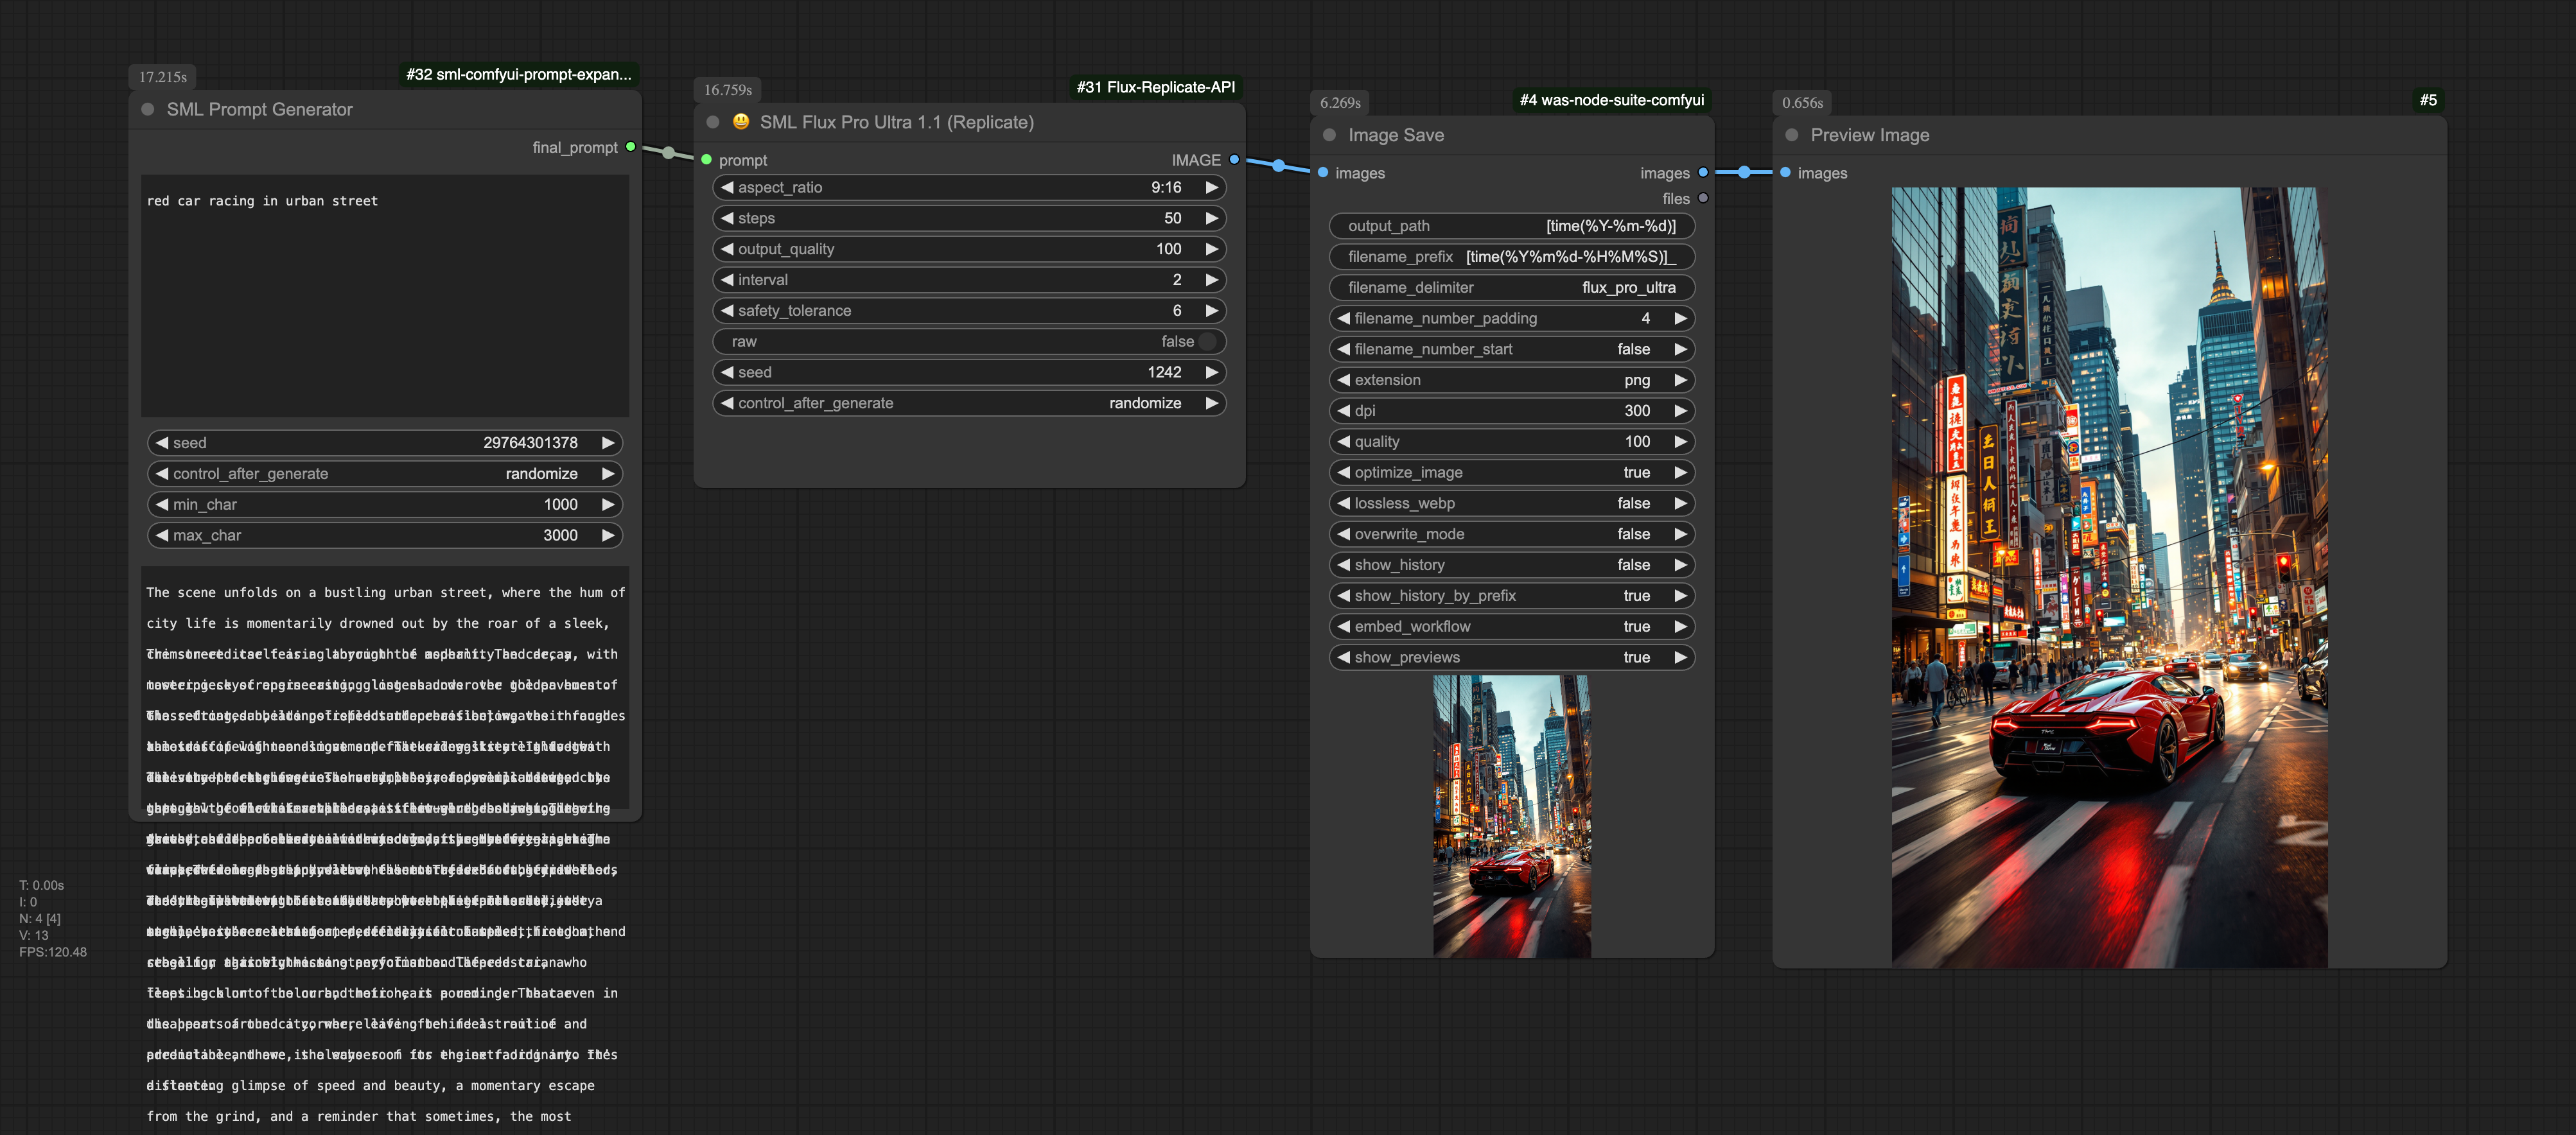Click the IMAGE output connector on Flux node
The height and width of the screenshot is (1135, 2576).
coord(1234,160)
